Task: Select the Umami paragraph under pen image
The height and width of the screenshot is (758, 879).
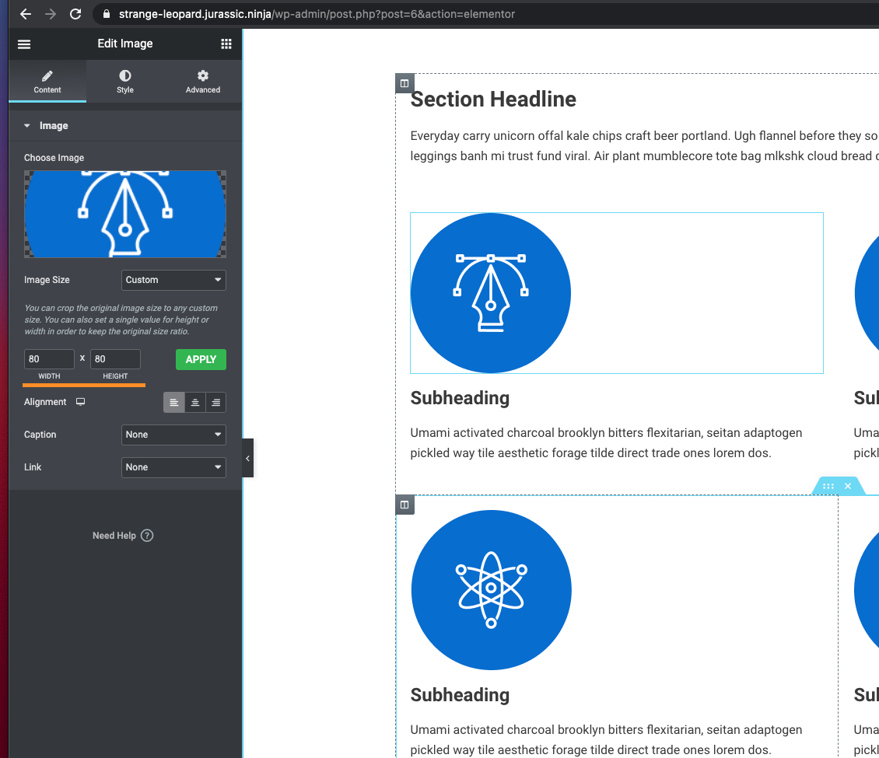Action: pyautogui.click(x=606, y=442)
